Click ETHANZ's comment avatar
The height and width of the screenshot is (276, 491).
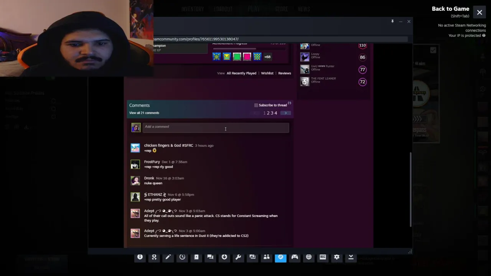(135, 197)
